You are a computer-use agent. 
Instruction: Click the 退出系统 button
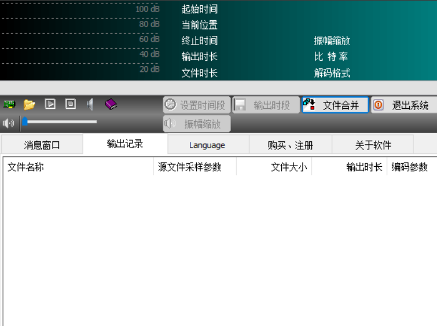pos(404,105)
